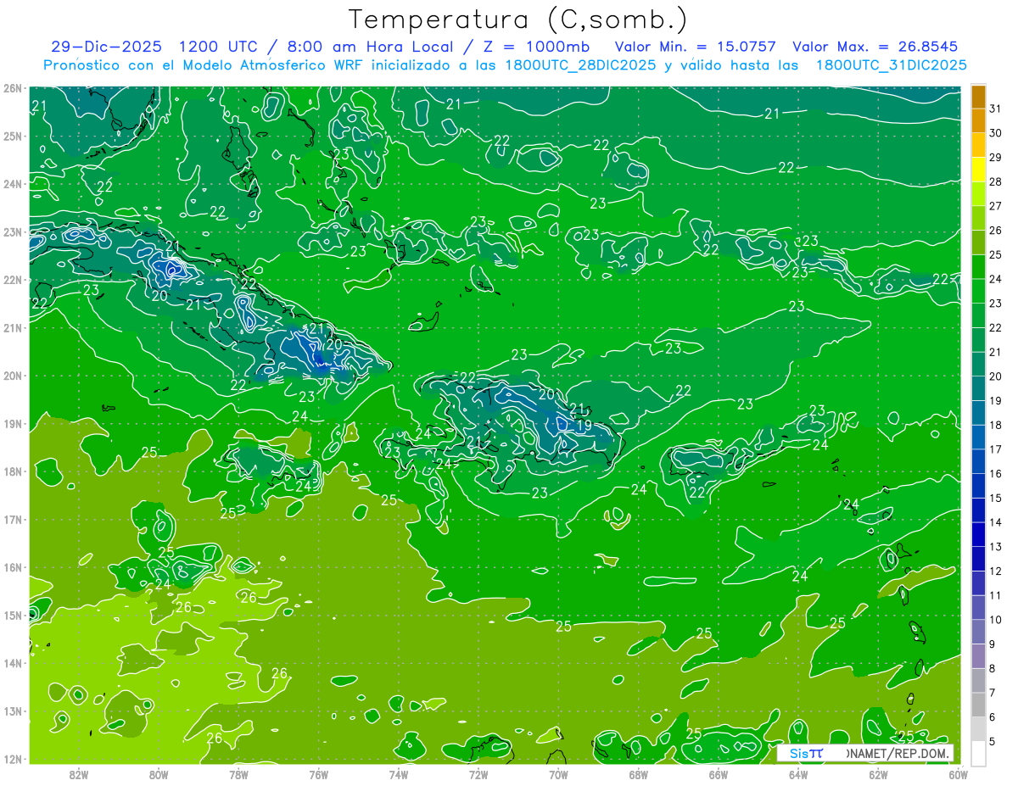Screen dimensions: 1018x786
Task: Click the 24N latitude axis label
Action: coord(13,184)
